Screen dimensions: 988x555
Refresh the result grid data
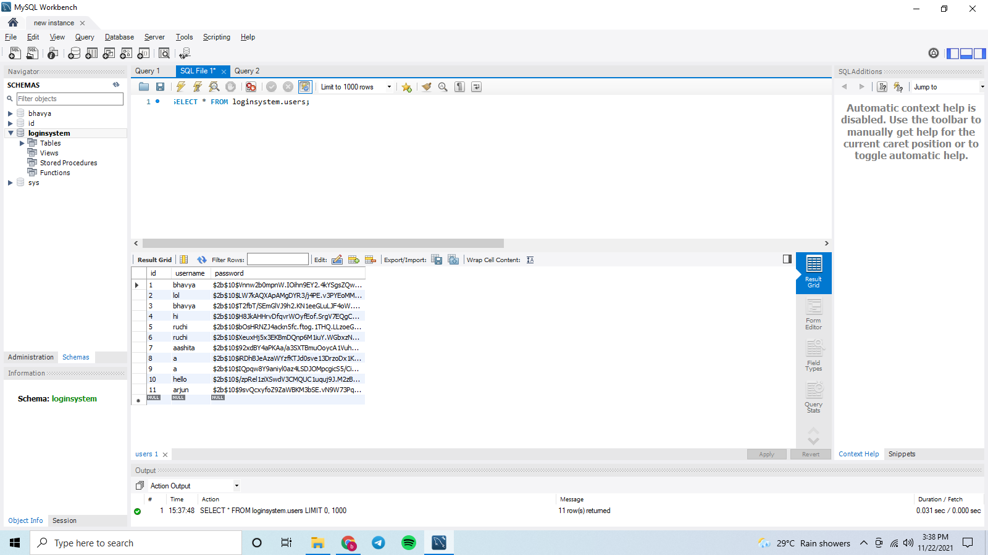pyautogui.click(x=202, y=260)
